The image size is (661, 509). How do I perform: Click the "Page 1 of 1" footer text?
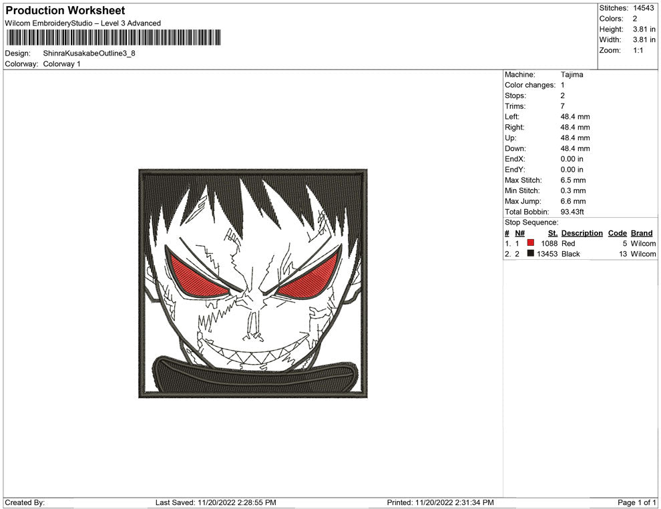point(636,502)
